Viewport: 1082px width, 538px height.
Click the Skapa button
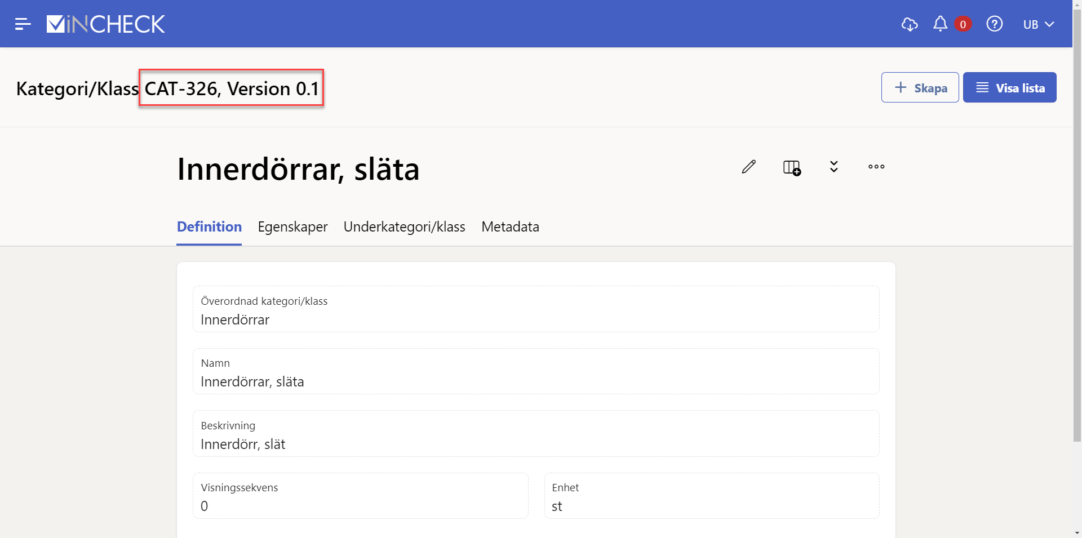(920, 88)
